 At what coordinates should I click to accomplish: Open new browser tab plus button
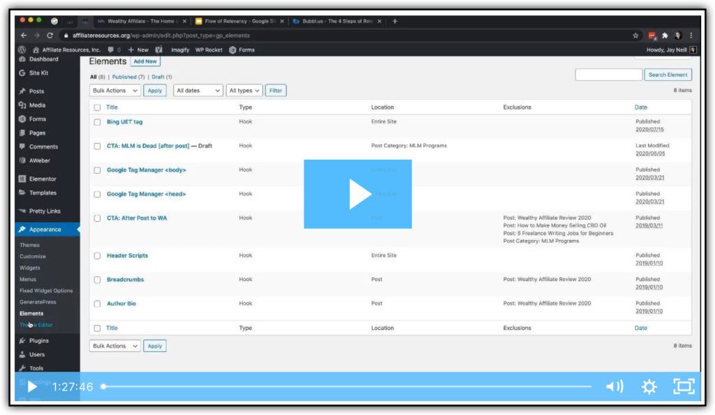(395, 21)
